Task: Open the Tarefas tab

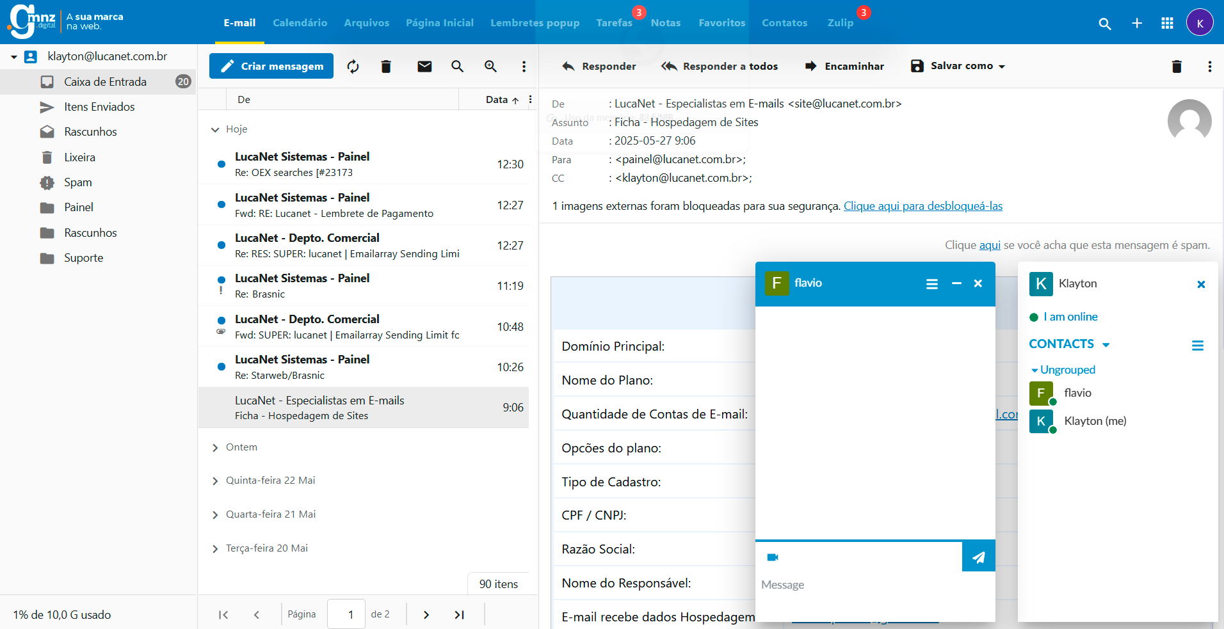Action: pos(614,23)
